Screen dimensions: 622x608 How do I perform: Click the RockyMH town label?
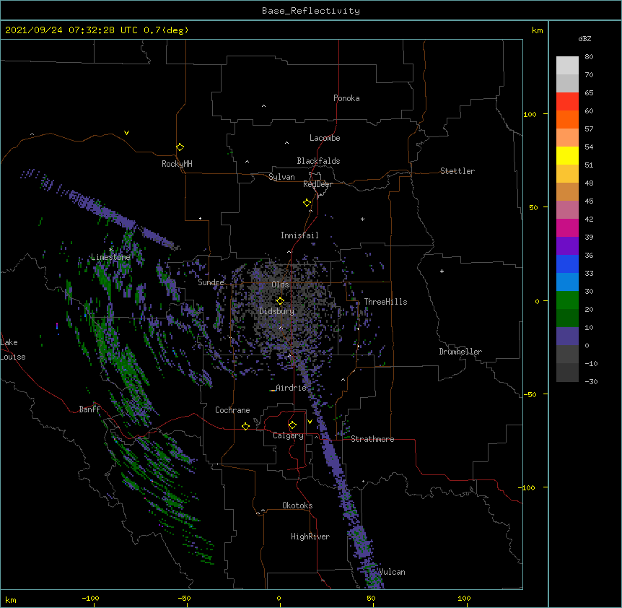[177, 164]
